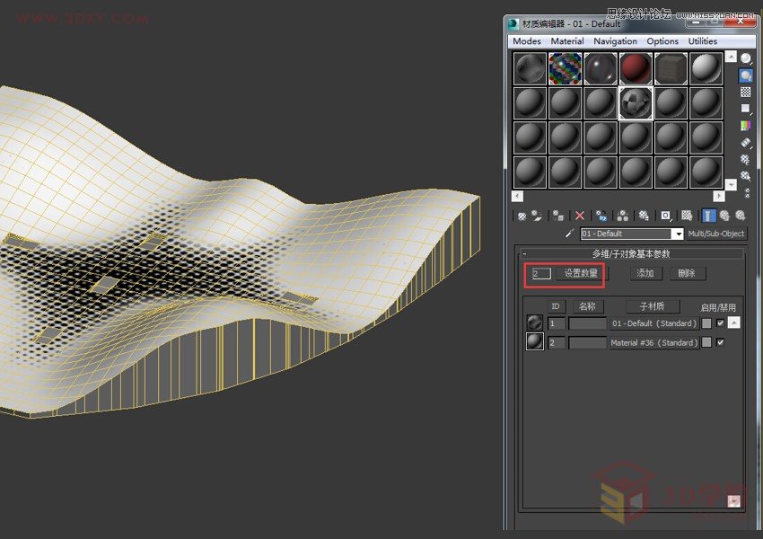Click the eyedropper pick material icon
This screenshot has height=539, width=763.
pyautogui.click(x=570, y=234)
